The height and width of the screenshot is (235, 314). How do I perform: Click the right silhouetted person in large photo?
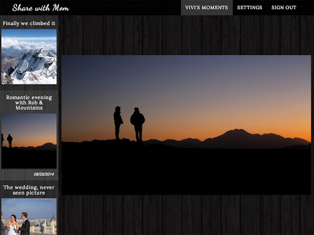[137, 124]
